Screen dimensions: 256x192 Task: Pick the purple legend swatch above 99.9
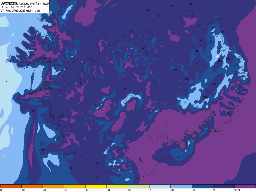tap(245, 186)
